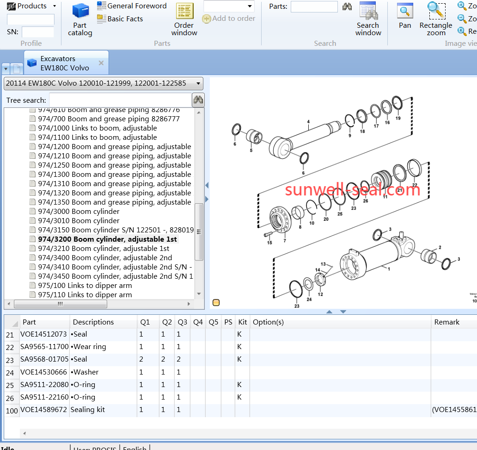Viewport: 477px width, 450px height.
Task: Select 974/3000 Boom cylinder tree item
Action: [x=79, y=212]
